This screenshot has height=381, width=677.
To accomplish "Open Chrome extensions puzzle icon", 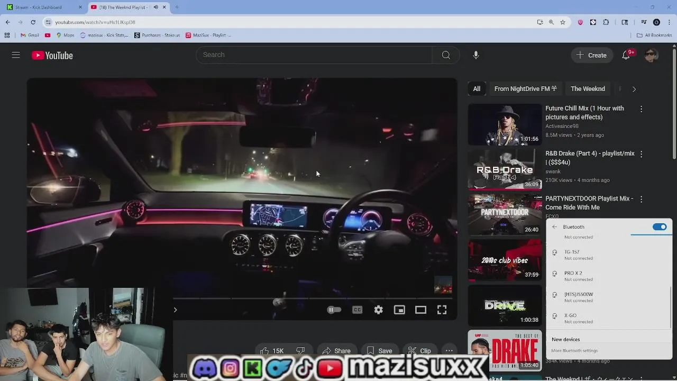I will (606, 22).
